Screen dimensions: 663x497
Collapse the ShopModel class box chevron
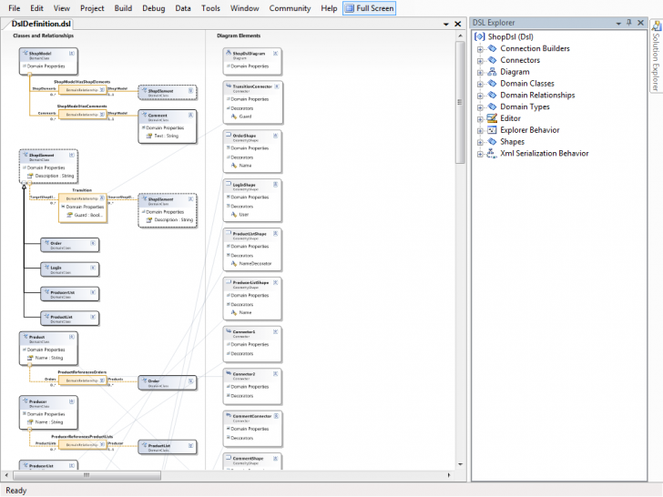pos(73,54)
